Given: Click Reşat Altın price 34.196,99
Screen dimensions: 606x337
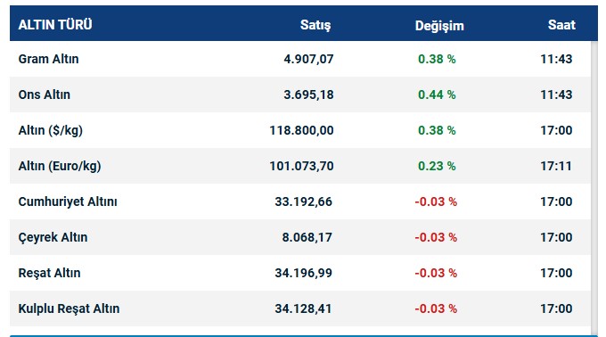Looking at the screenshot, I should (x=303, y=273).
